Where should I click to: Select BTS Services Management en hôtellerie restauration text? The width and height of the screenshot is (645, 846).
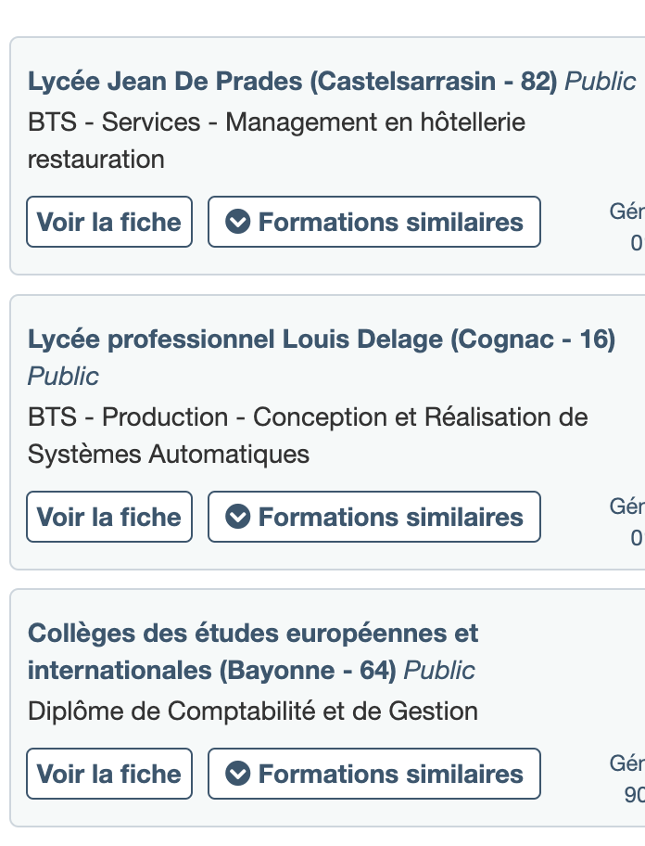276,140
